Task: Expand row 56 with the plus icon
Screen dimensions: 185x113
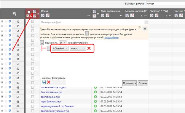Action: point(2,54)
